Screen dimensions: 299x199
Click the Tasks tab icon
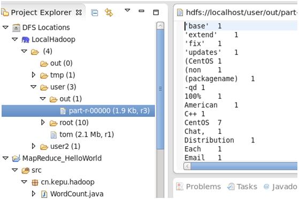pos(231,187)
